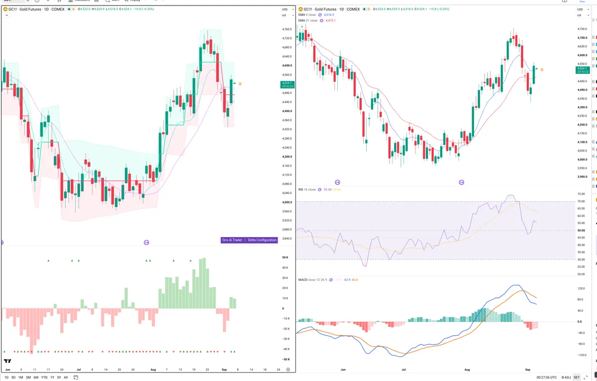Select the 5Y time range
Image resolution: width=597 pixels, height=381 pixels.
[59, 378]
